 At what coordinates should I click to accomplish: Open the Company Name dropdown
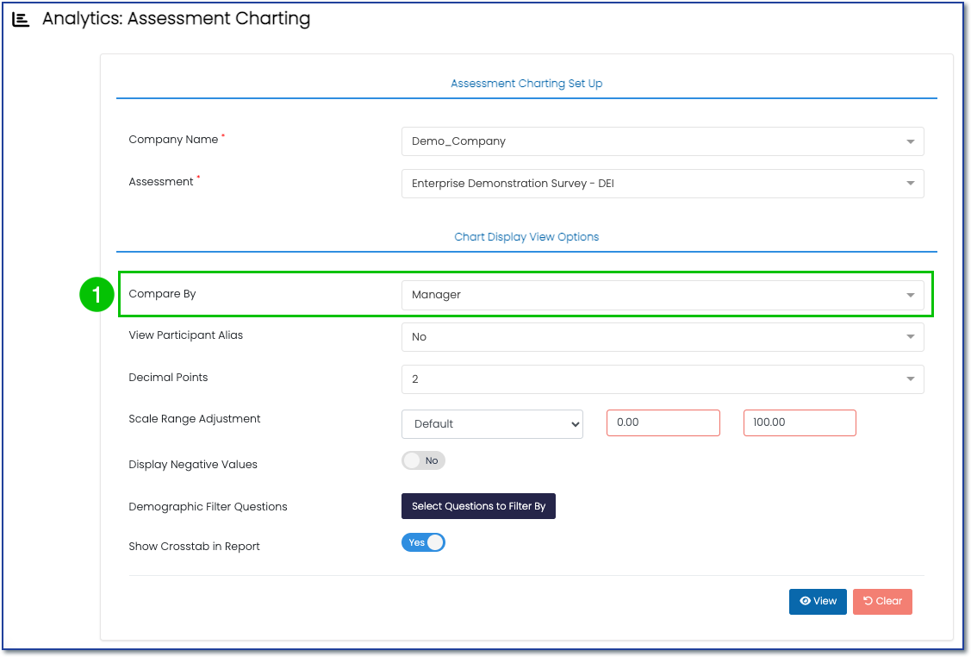[662, 141]
